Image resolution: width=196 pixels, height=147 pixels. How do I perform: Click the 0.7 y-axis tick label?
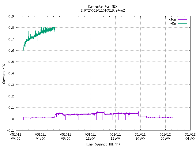point(11,39)
